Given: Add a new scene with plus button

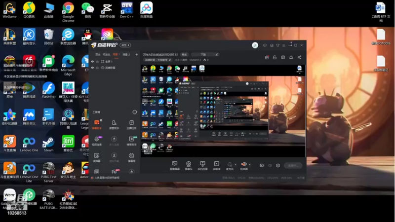Looking at the screenshot, I should pyautogui.click(x=137, y=54).
